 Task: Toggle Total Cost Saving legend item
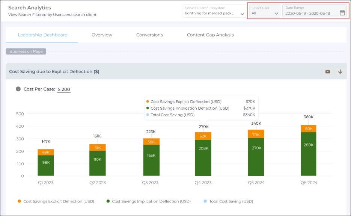point(228,201)
